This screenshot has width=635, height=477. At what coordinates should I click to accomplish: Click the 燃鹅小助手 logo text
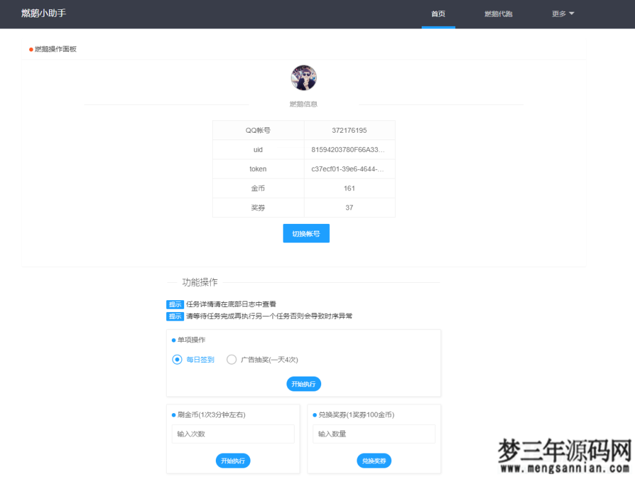[x=40, y=12]
